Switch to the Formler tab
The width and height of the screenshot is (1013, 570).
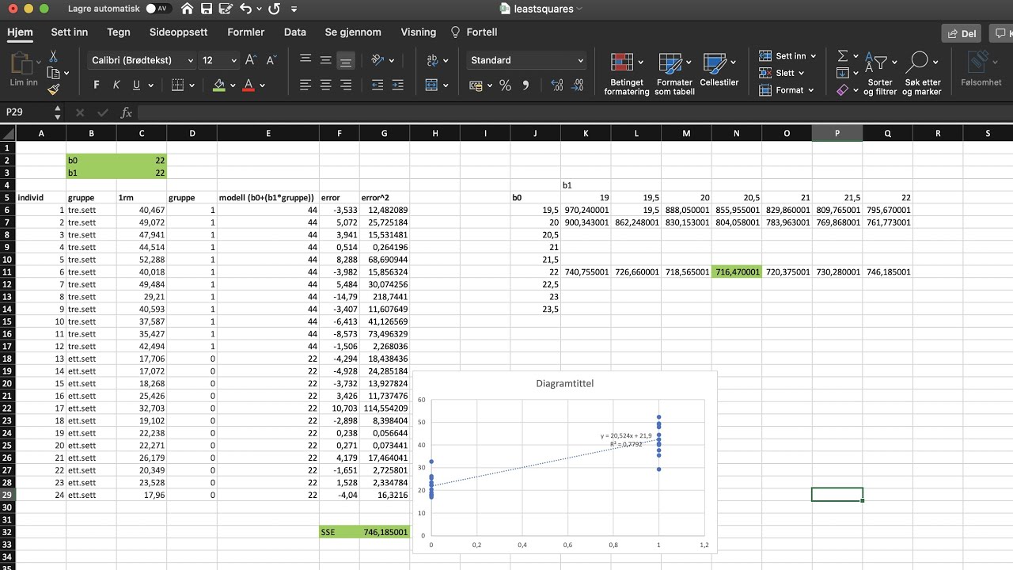coord(246,32)
